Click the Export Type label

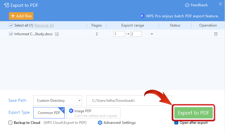pyautogui.click(x=19, y=113)
